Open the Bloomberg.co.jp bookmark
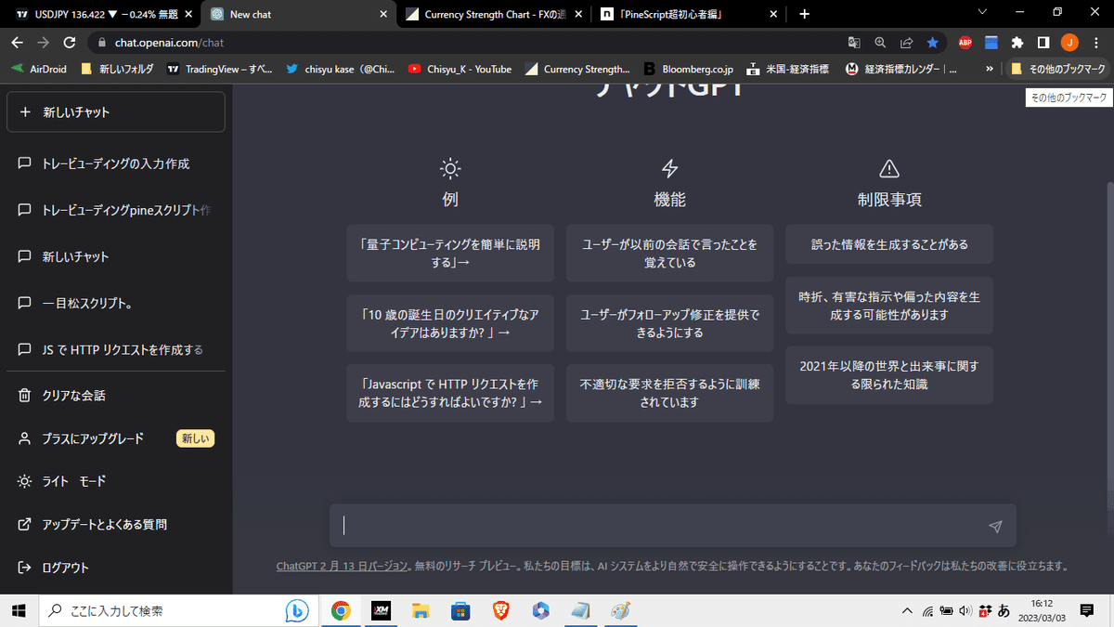The width and height of the screenshot is (1114, 627). click(x=688, y=69)
